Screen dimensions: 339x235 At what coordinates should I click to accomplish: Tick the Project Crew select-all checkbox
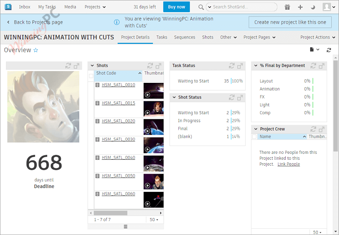click(x=255, y=137)
